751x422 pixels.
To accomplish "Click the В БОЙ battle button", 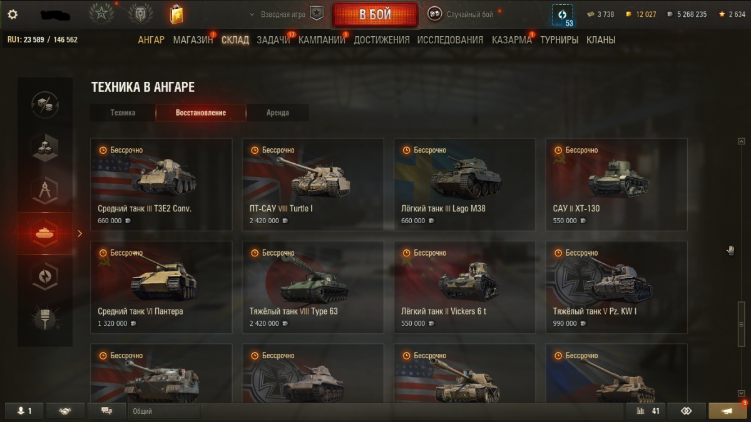I will (x=375, y=14).
